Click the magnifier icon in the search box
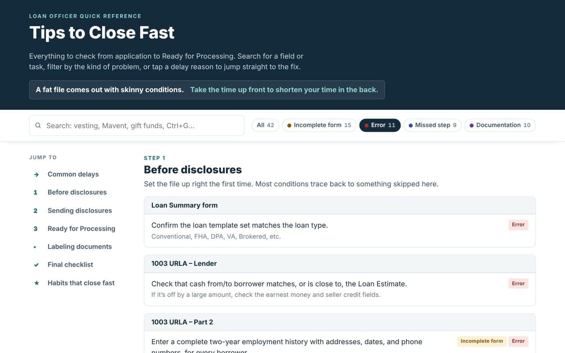This screenshot has width=565, height=353. 38,125
